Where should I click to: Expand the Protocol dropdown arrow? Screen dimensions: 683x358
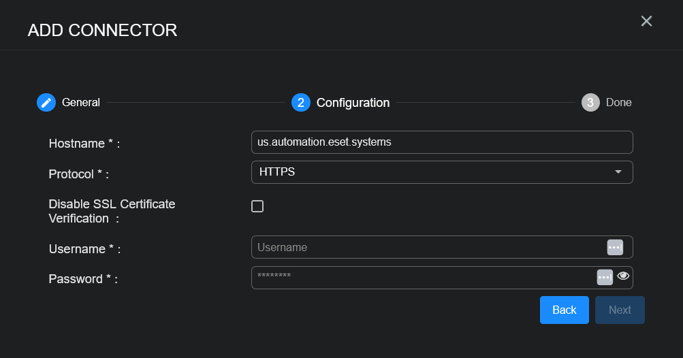click(618, 172)
